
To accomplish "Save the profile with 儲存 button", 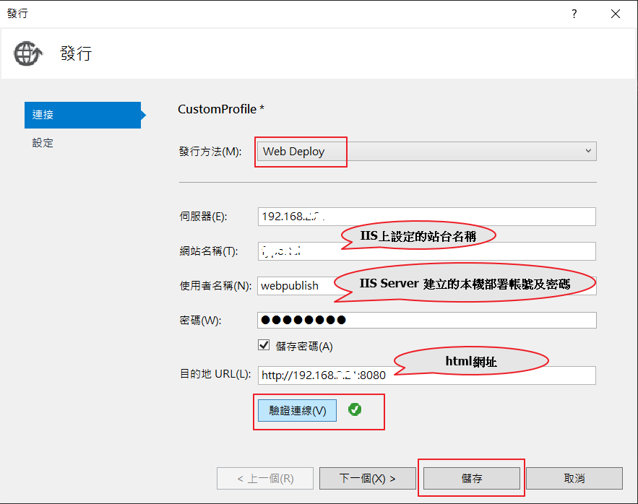I will (472, 478).
